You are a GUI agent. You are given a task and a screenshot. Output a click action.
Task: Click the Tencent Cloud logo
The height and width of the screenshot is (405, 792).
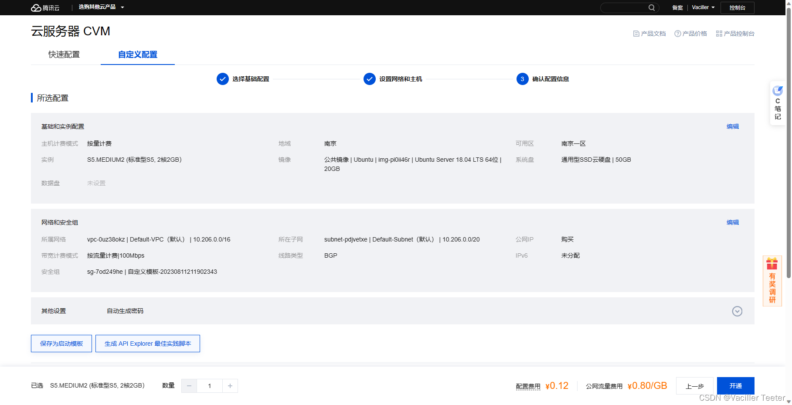click(x=45, y=8)
